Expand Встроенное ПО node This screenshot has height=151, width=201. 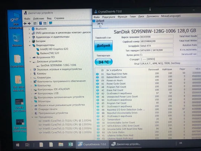pyautogui.click(x=30, y=57)
